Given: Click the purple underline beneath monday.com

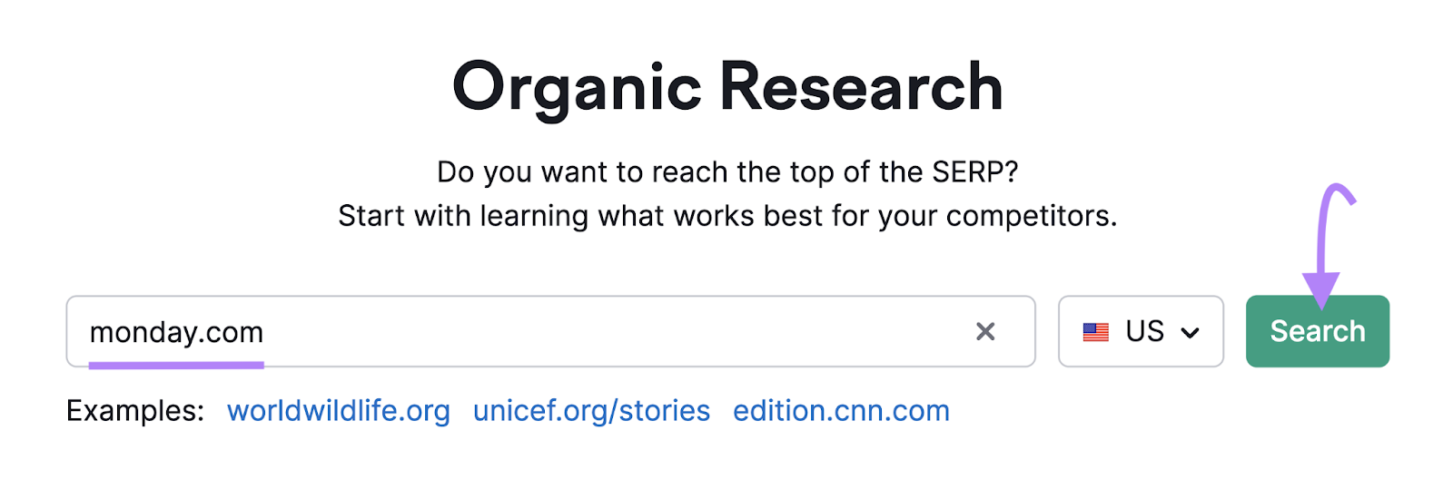Looking at the screenshot, I should coord(176,365).
